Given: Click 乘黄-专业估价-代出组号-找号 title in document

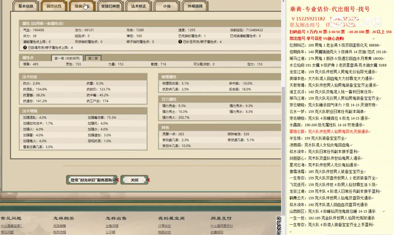Looking at the screenshot, I should click(x=330, y=9).
